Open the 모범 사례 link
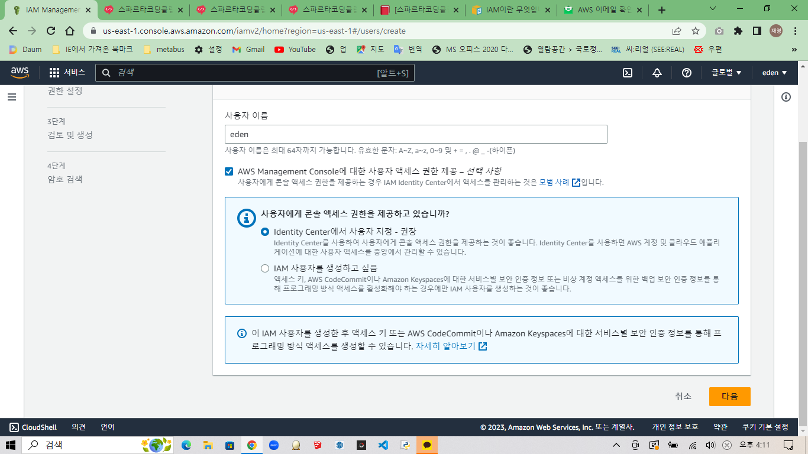Viewport: 808px width, 454px height. [x=554, y=183]
